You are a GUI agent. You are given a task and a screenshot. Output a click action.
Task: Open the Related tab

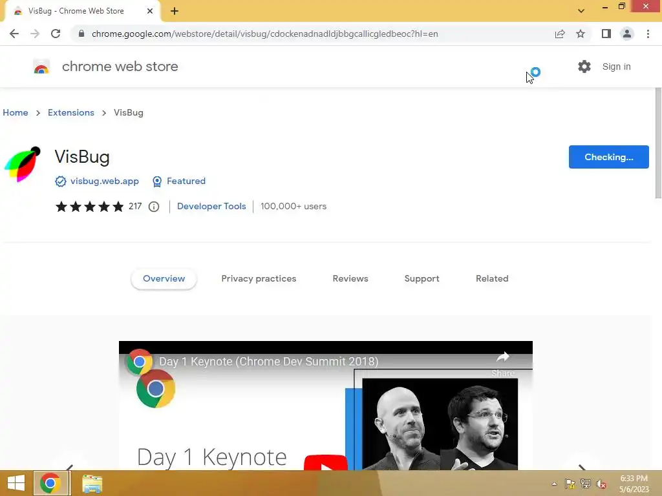[x=492, y=279]
